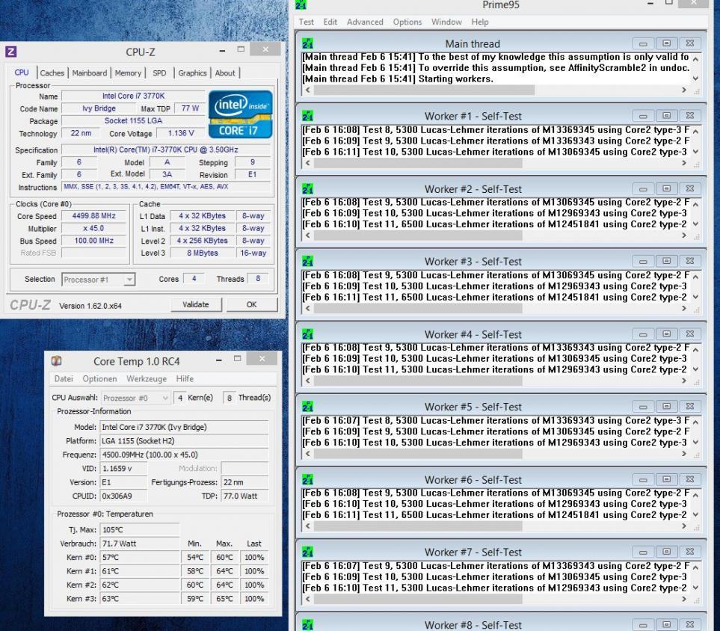Click the Core Voltage 1.136 V value

coord(181,133)
